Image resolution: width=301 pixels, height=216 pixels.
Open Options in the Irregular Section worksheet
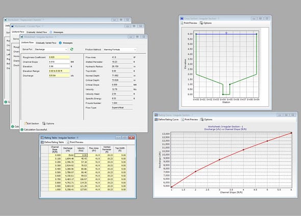pos(48,124)
